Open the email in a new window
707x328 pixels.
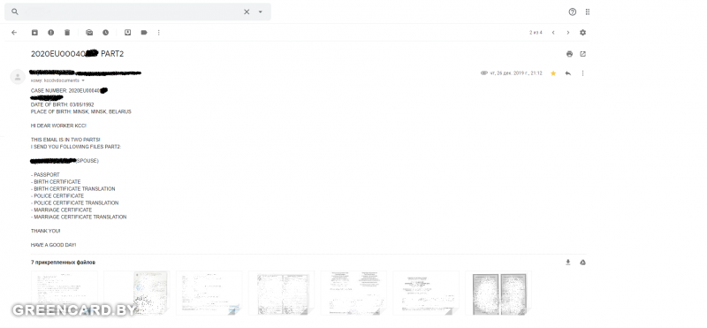582,54
